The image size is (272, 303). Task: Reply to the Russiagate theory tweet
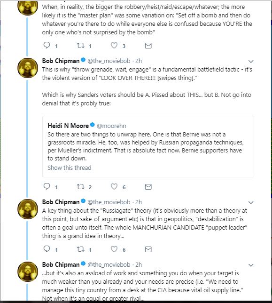(47, 249)
